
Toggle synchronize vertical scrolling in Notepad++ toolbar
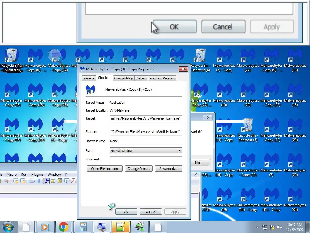coord(16,181)
